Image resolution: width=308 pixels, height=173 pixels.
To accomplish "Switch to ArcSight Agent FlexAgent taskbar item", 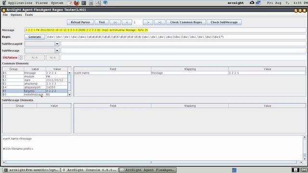I will (x=148, y=170).
